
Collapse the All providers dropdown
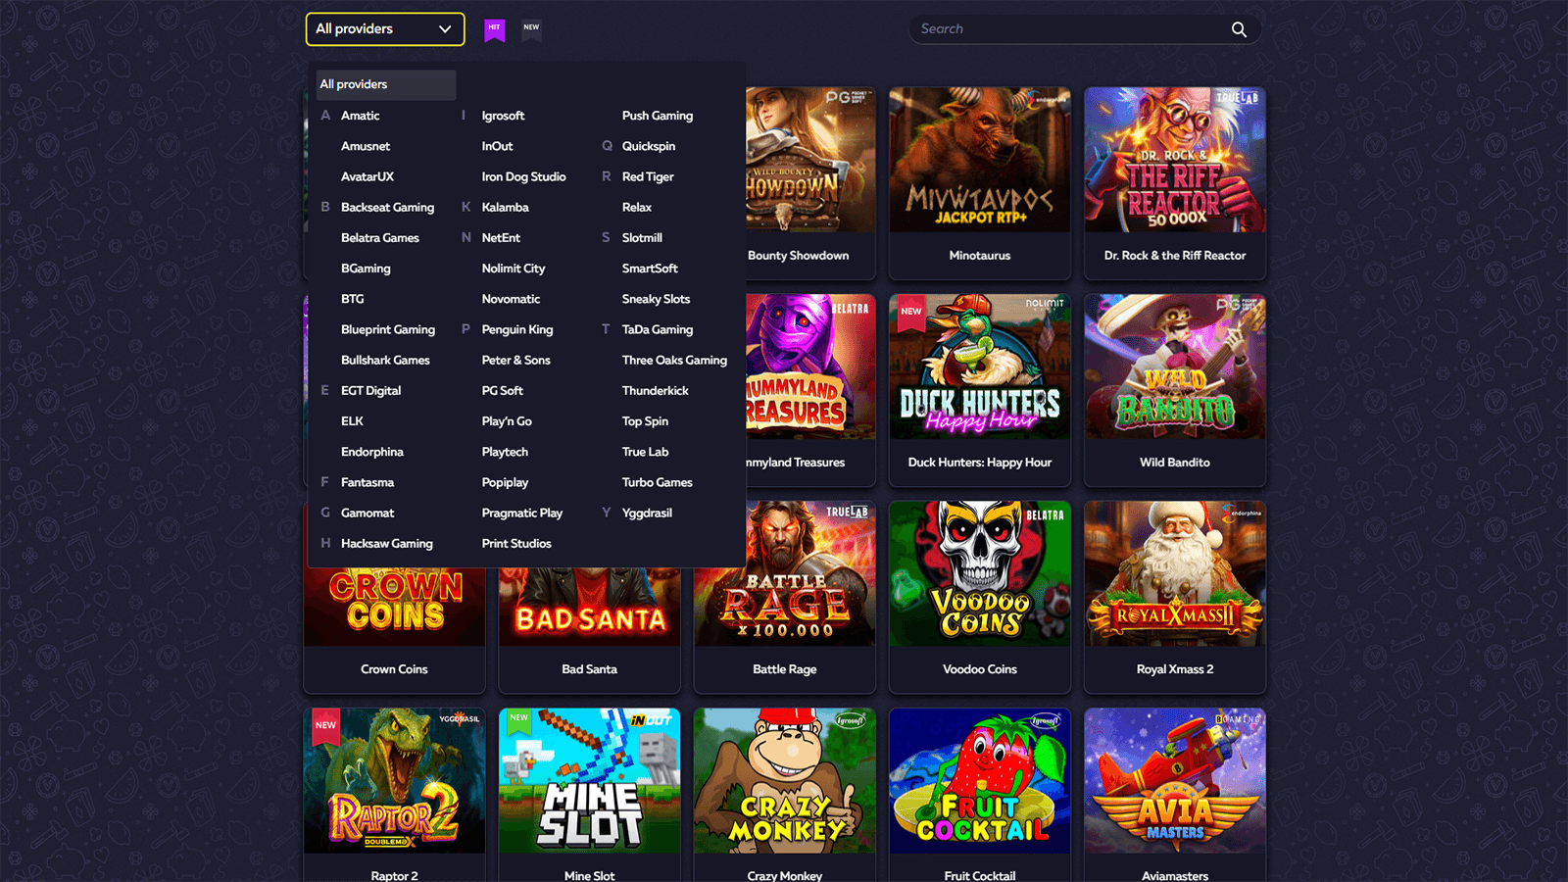[385, 29]
